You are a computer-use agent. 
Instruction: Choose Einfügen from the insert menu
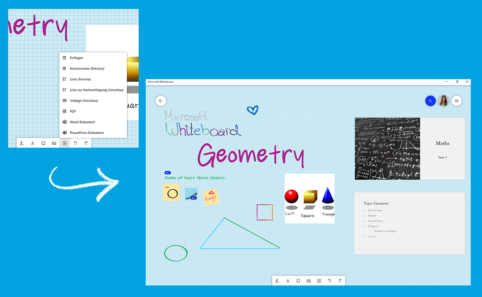tap(93, 58)
